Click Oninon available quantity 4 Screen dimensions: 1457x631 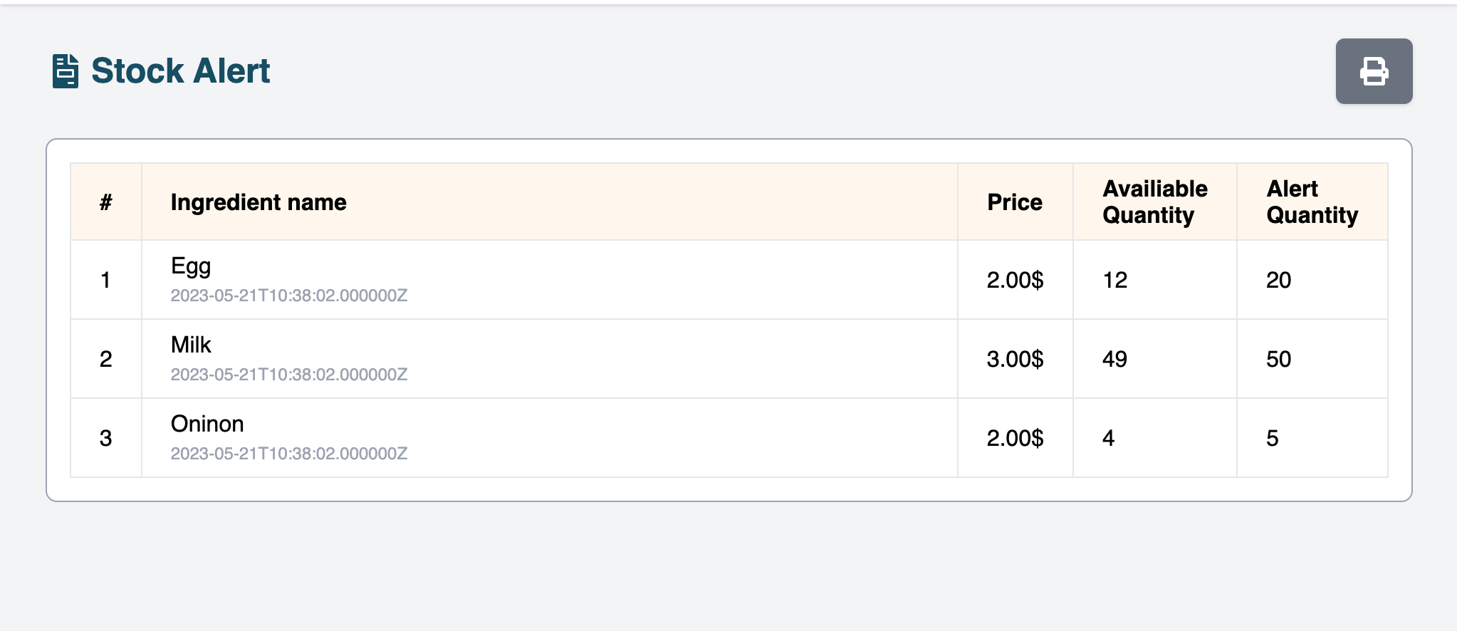click(x=1108, y=438)
